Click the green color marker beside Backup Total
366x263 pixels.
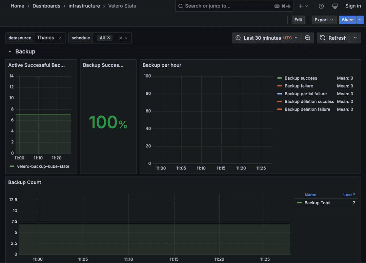299,203
